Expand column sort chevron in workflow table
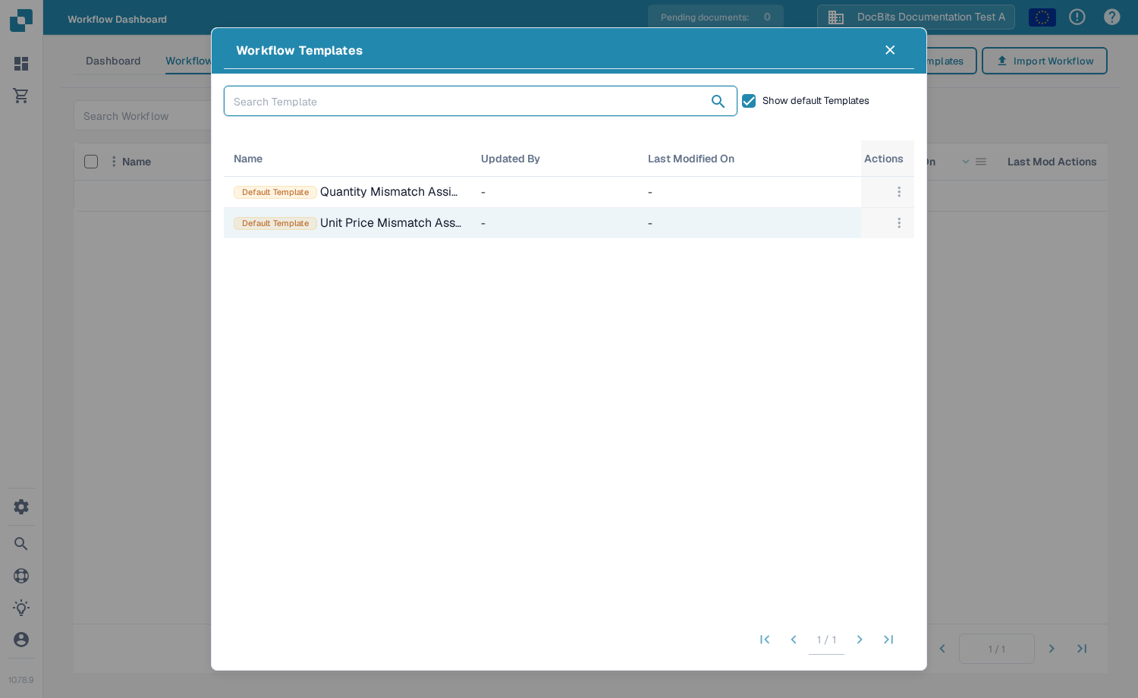1138x698 pixels. (x=966, y=162)
